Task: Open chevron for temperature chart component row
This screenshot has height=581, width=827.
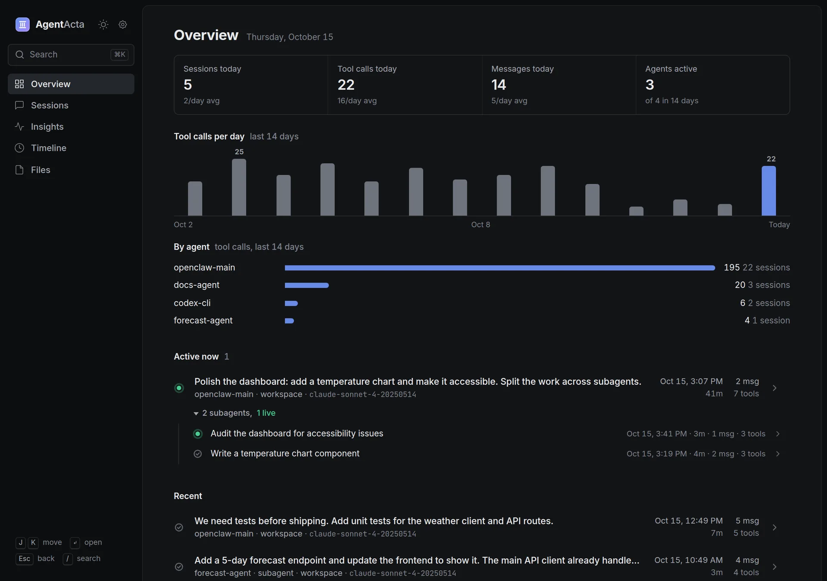Action: pyautogui.click(x=777, y=454)
